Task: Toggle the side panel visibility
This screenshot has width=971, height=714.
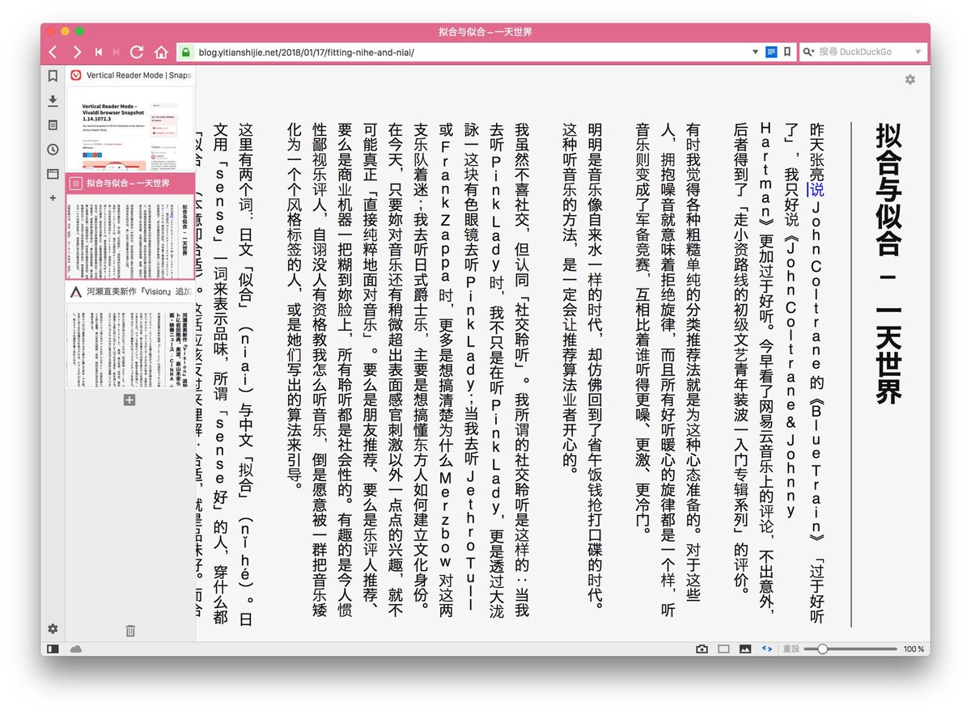Action: 53,649
